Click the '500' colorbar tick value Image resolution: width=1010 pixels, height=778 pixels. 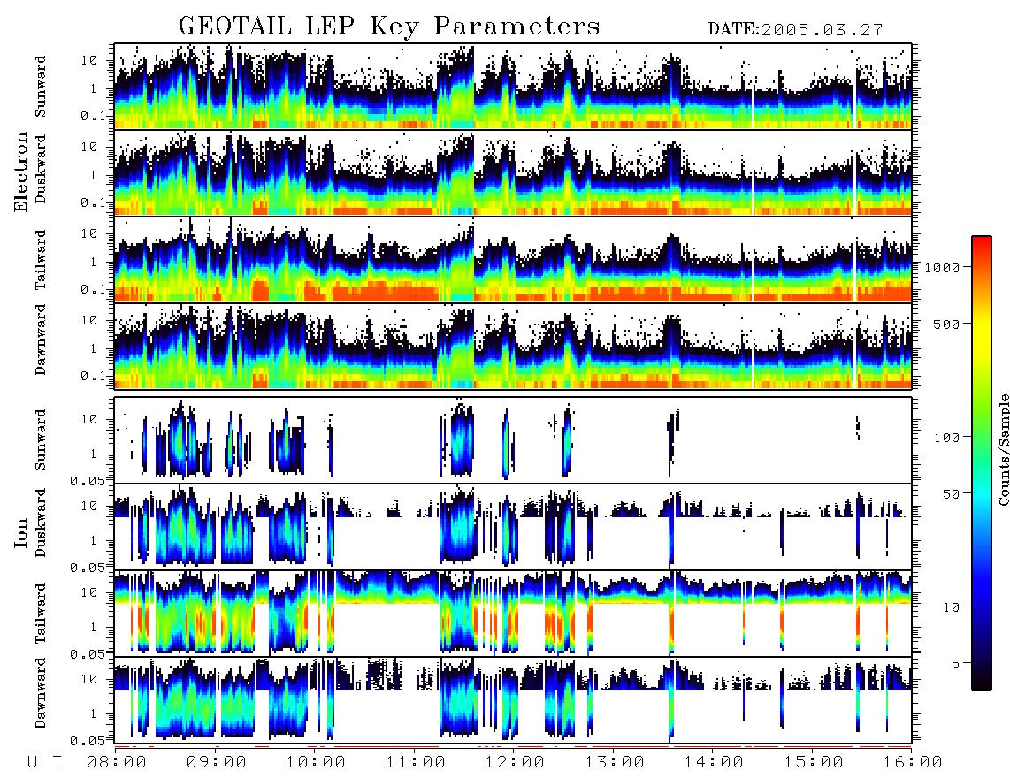947,324
